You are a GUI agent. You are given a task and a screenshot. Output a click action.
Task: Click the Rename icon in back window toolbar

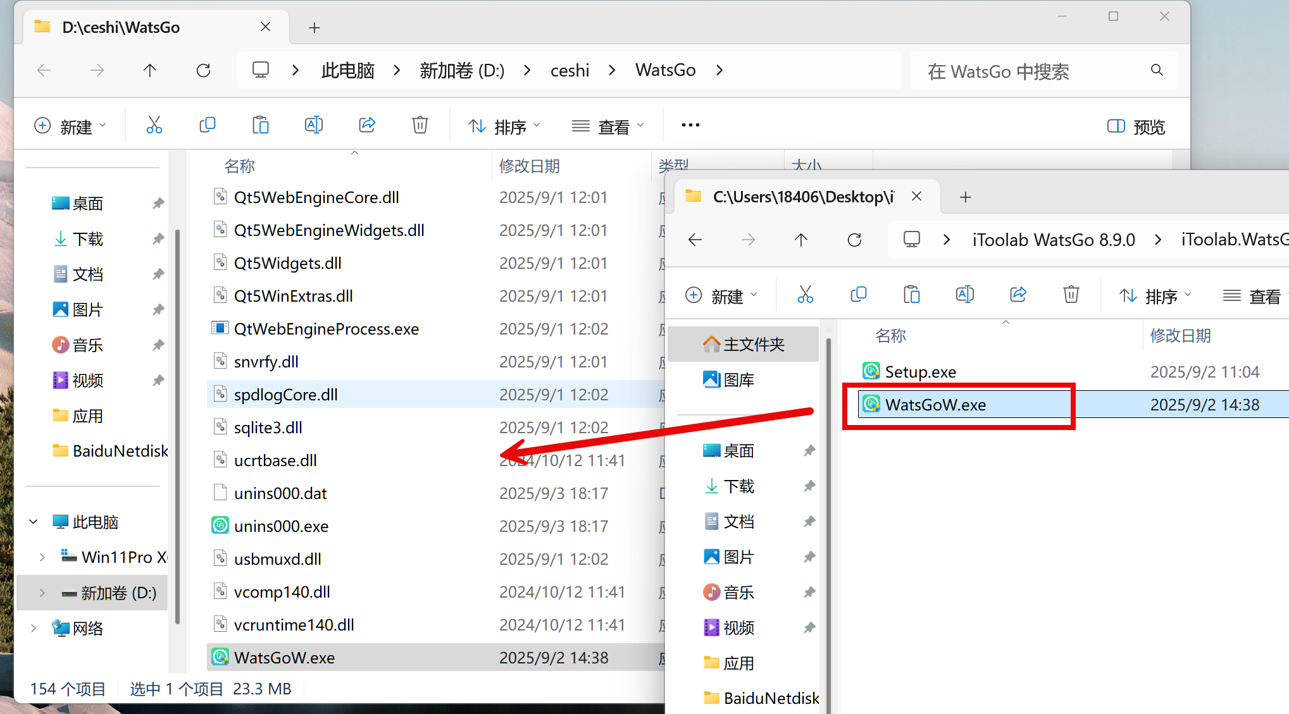pyautogui.click(x=313, y=125)
